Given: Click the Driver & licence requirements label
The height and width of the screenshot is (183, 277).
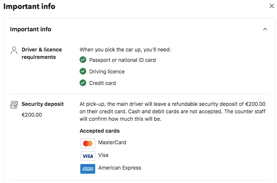Looking at the screenshot, I should (42, 53).
